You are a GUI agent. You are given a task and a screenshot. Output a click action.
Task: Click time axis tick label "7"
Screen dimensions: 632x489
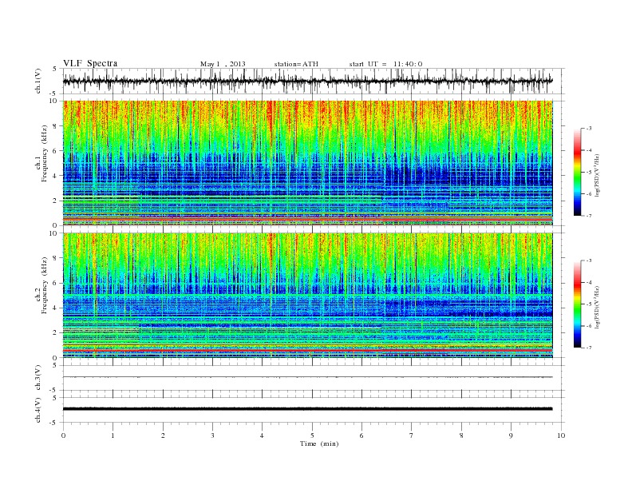pos(412,435)
